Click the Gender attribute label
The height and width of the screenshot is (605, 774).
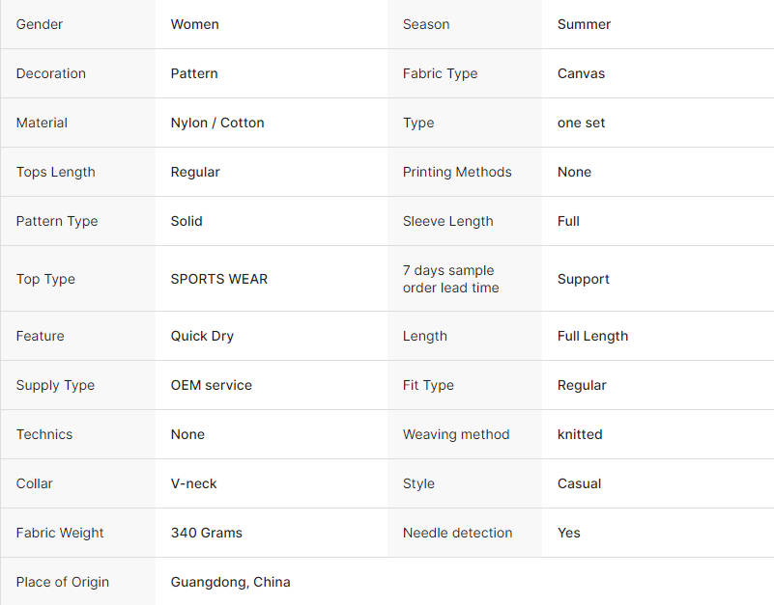[x=41, y=24]
